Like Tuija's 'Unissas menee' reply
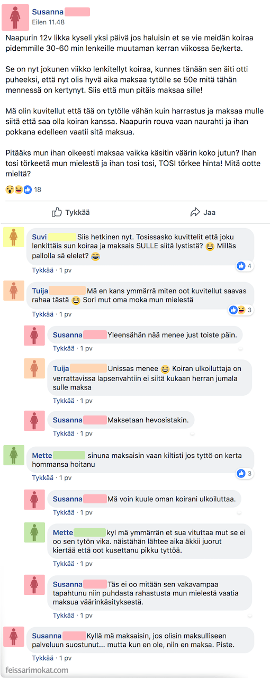270x678 pixels. [x=64, y=401]
